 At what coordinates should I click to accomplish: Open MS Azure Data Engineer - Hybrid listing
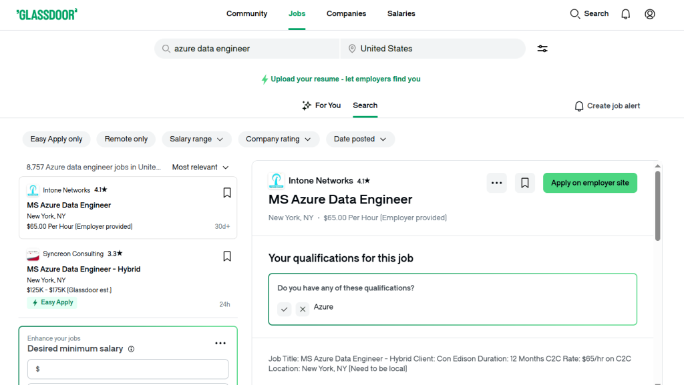pos(83,269)
